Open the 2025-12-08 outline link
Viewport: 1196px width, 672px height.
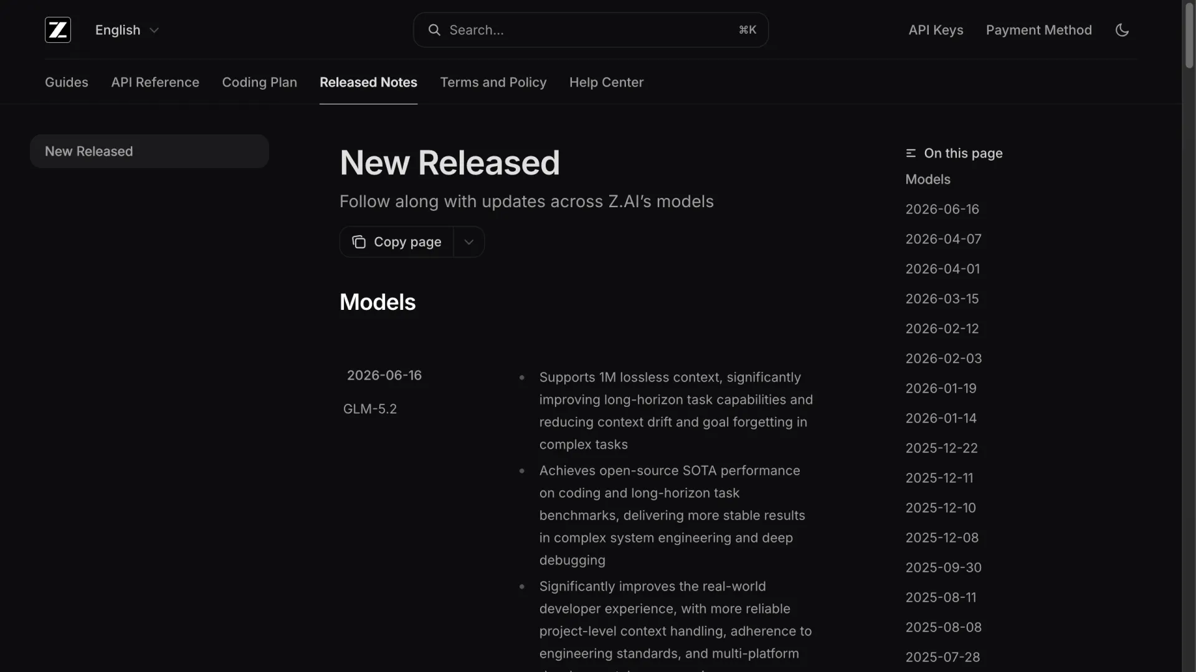(x=942, y=538)
